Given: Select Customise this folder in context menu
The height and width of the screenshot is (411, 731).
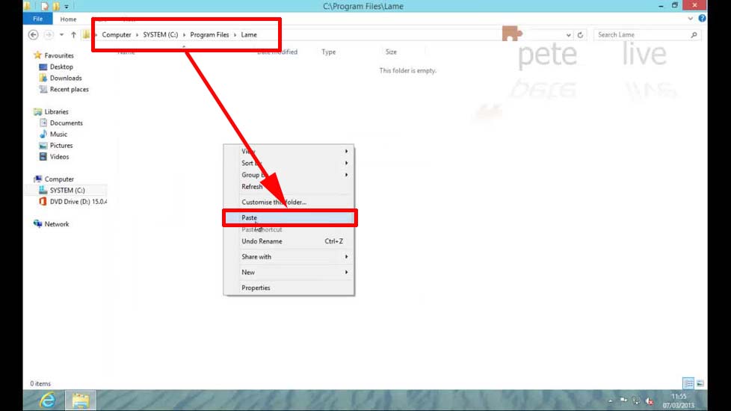Looking at the screenshot, I should (x=289, y=203).
